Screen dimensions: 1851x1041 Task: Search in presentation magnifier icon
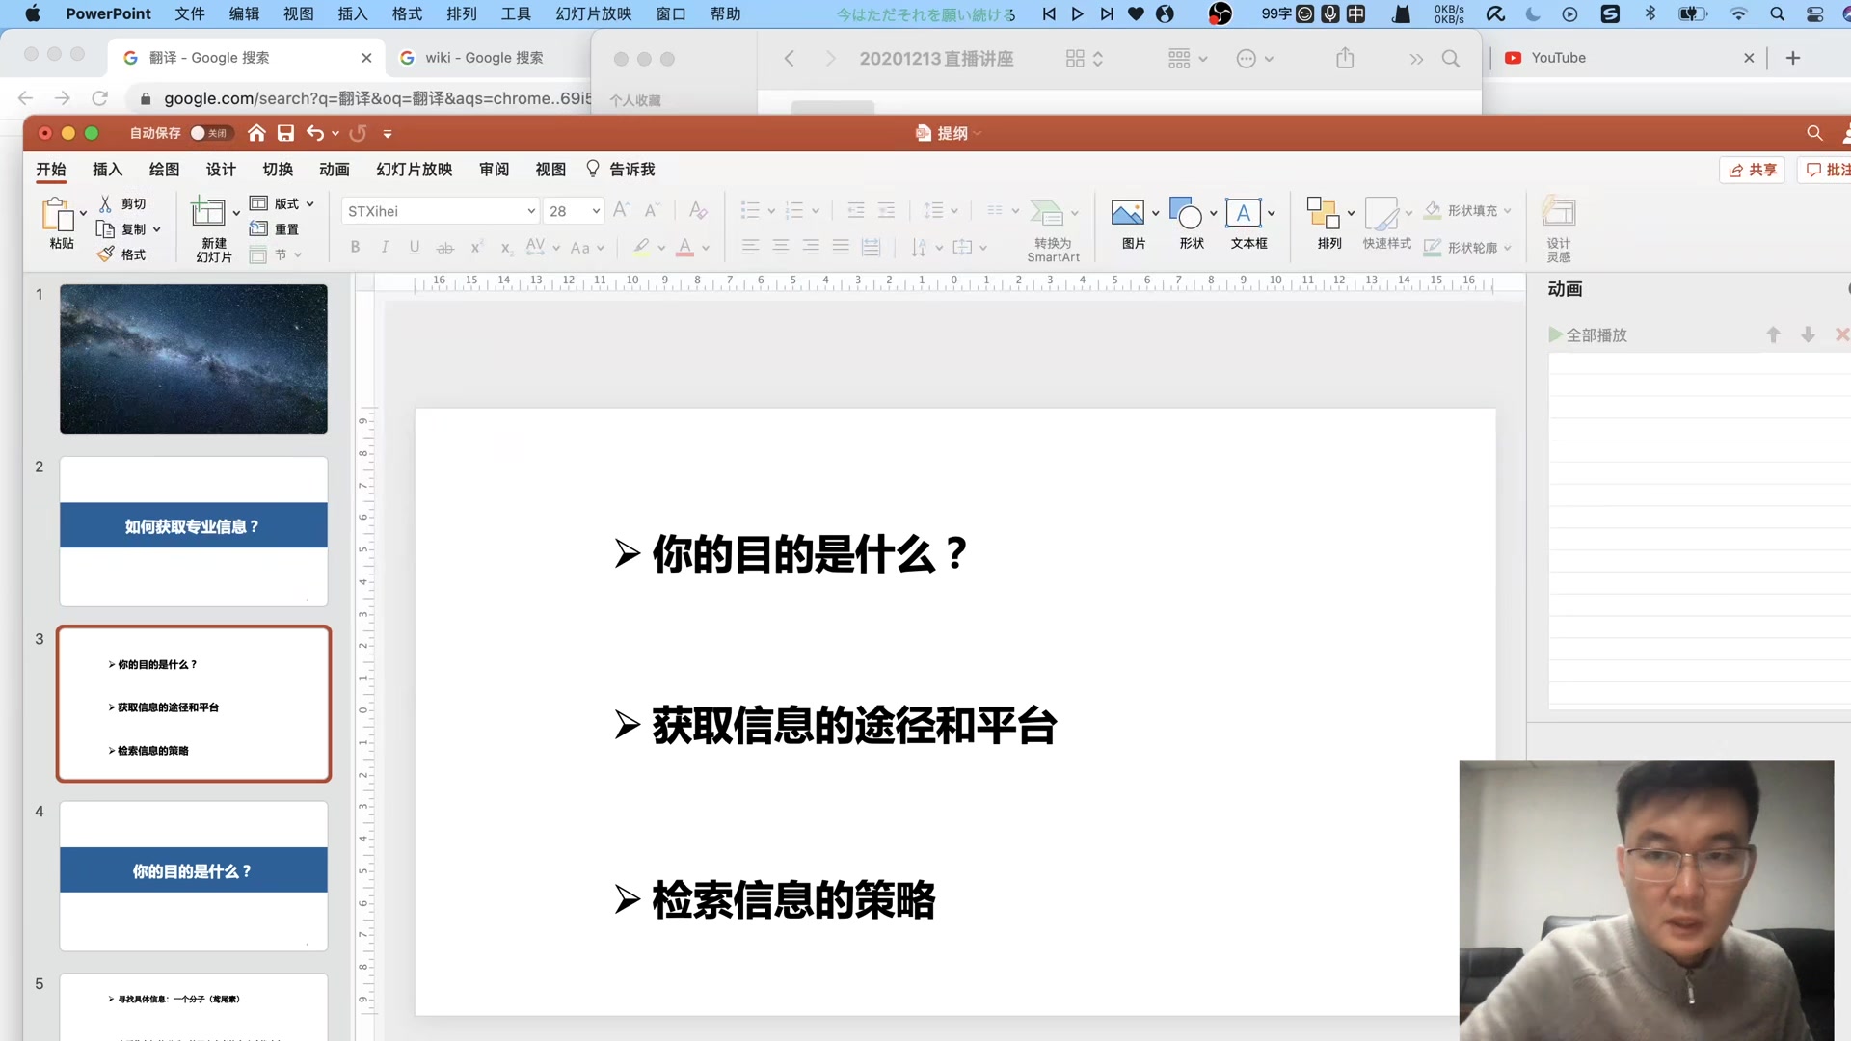click(1814, 133)
